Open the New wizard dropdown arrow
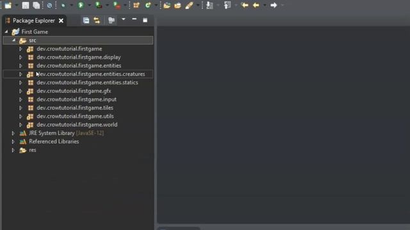Image resolution: width=410 pixels, height=230 pixels. pos(16,5)
